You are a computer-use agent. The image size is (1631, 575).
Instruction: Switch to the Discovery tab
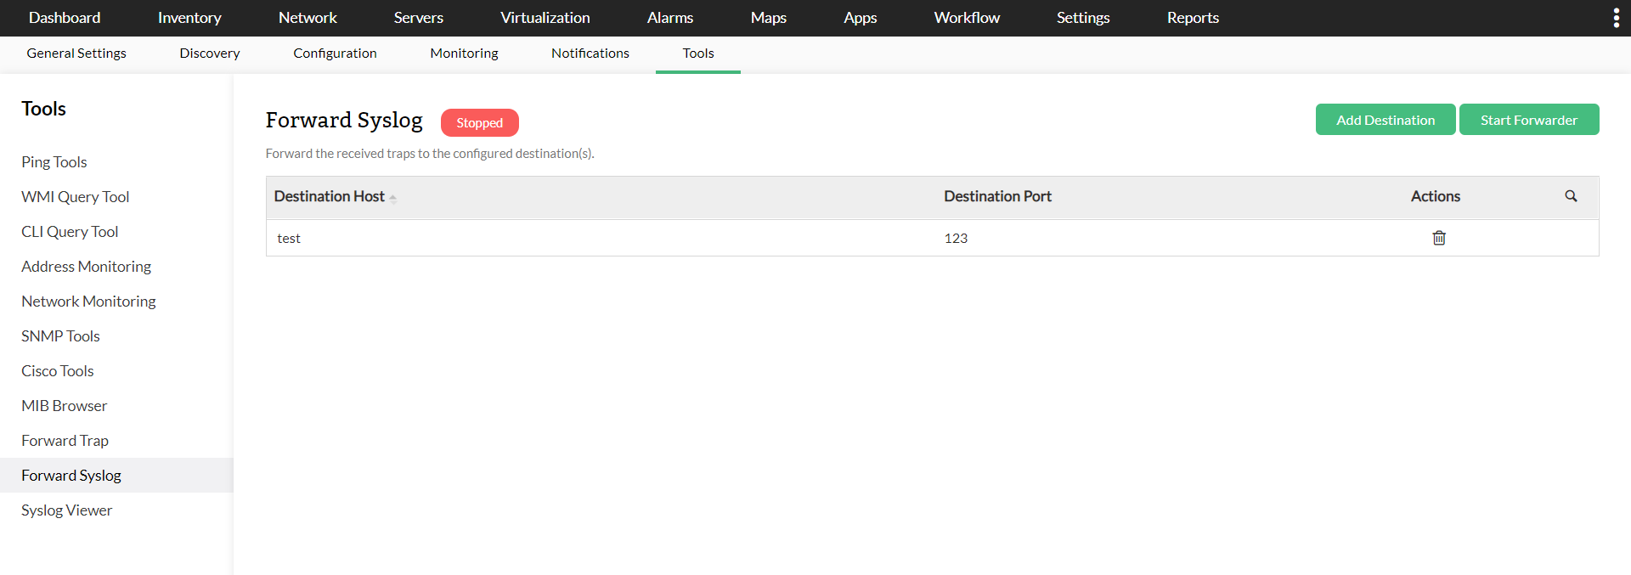coord(210,54)
